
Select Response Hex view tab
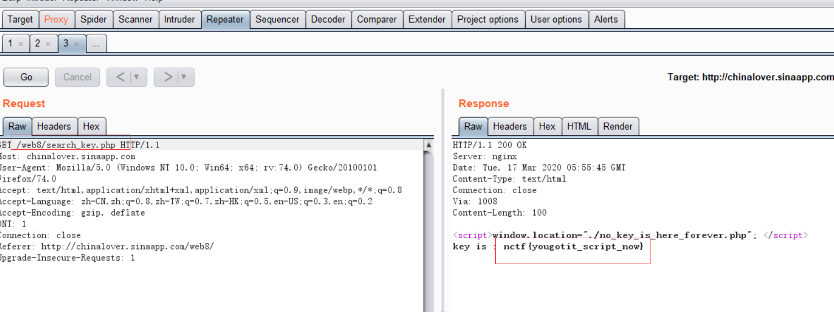[x=547, y=126]
